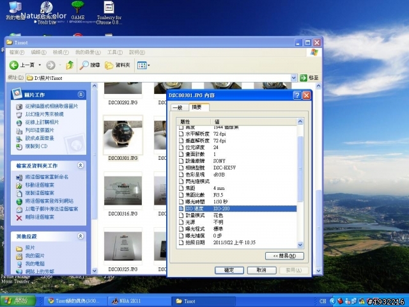Select the DSC00301.JPG watch thumbnail

[123, 135]
